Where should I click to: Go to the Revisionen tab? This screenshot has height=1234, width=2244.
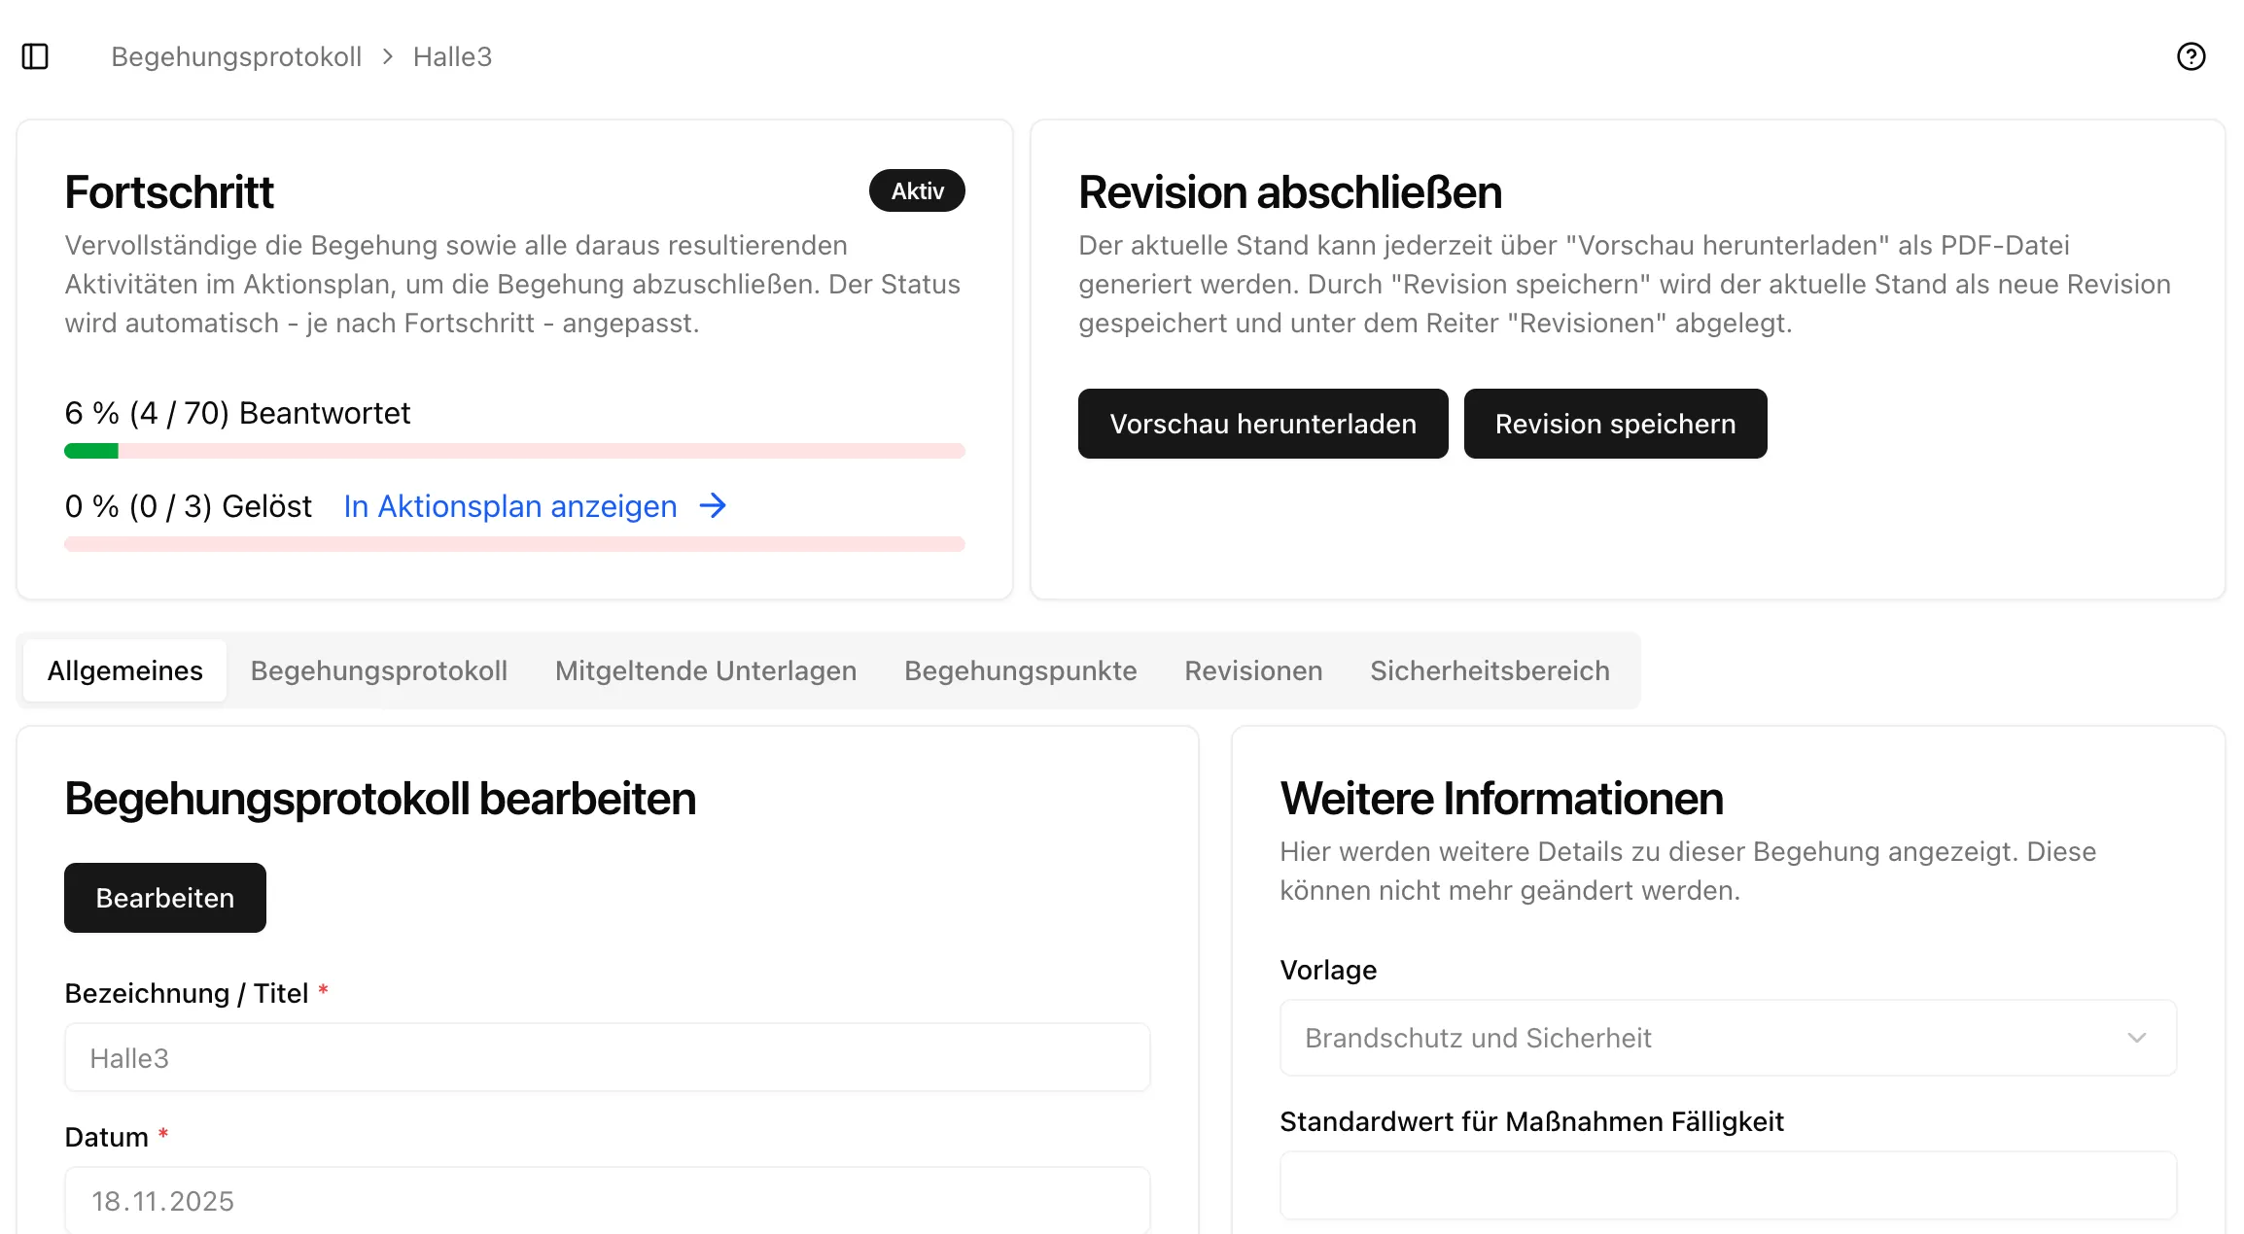[x=1252, y=670]
